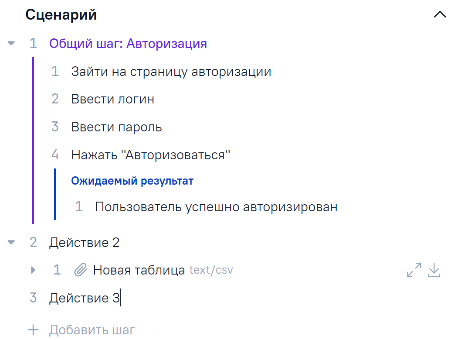This screenshot has height=340, width=451.
Task: Select the Ввести пароль step
Action: (116, 127)
